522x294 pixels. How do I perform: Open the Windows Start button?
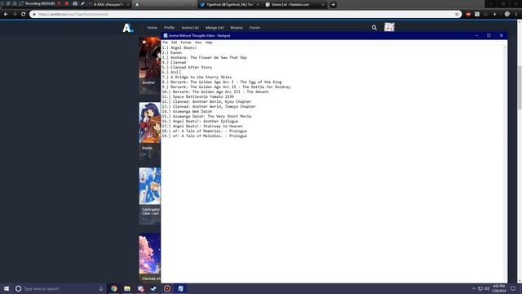point(7,288)
